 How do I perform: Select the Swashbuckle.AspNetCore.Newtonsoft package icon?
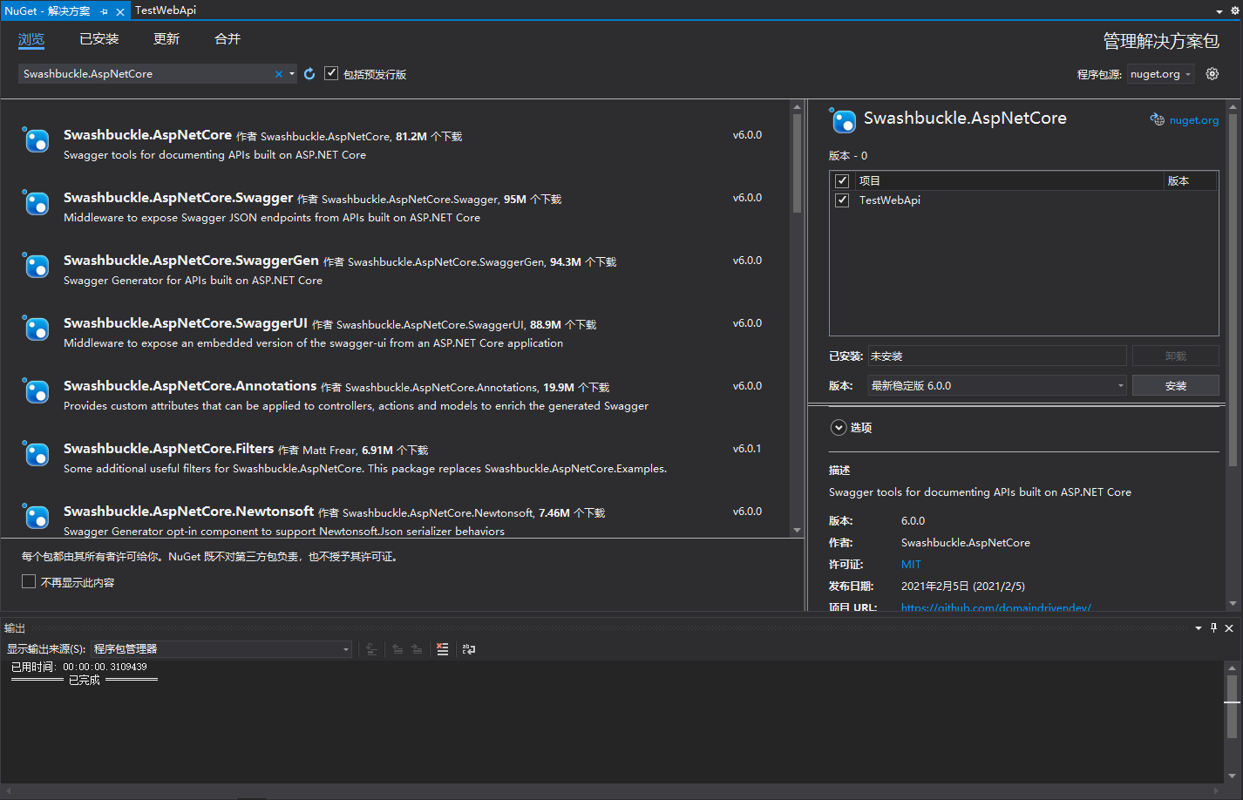[x=36, y=516]
